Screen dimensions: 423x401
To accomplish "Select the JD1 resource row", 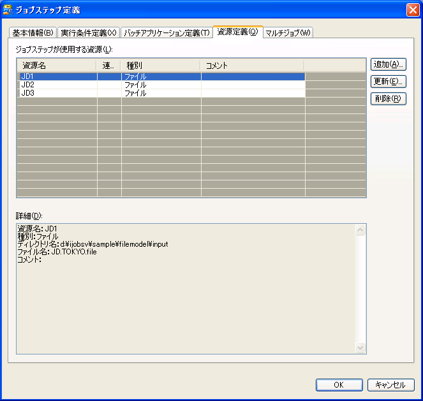I will click(163, 77).
